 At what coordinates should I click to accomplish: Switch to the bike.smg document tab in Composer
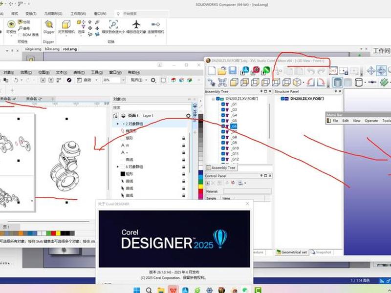52,49
